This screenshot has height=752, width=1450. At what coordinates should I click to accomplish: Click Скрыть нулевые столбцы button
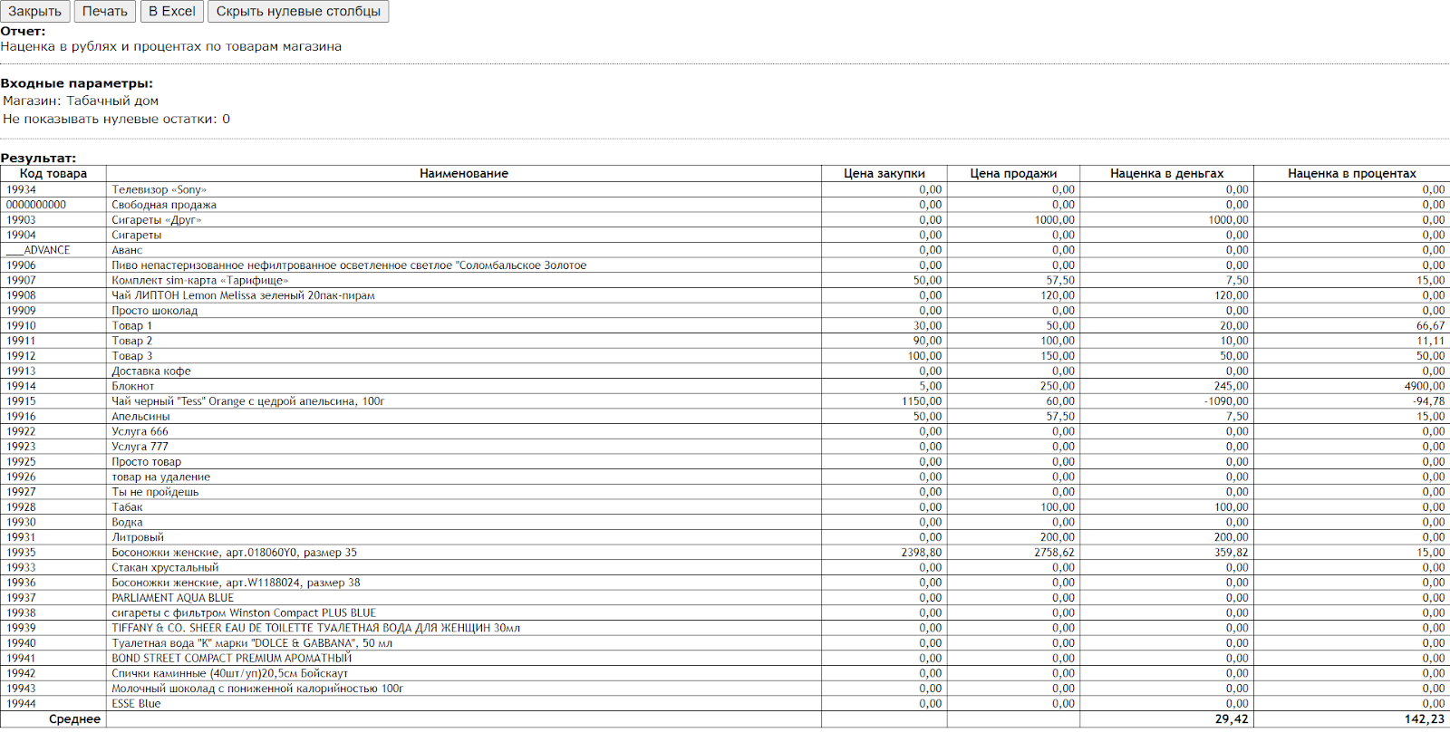[298, 12]
